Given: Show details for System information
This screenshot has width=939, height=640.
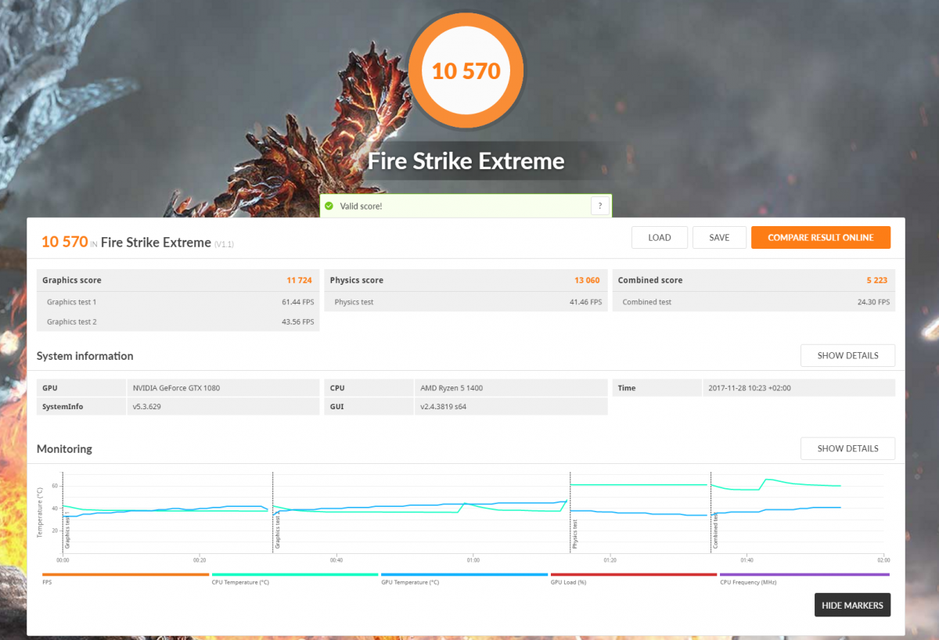Looking at the screenshot, I should coord(847,355).
